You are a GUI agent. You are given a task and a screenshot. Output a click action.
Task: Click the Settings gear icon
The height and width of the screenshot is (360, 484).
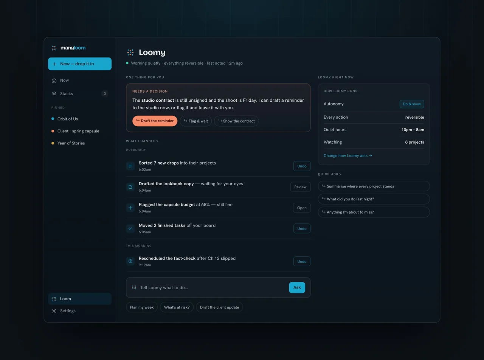tap(54, 311)
